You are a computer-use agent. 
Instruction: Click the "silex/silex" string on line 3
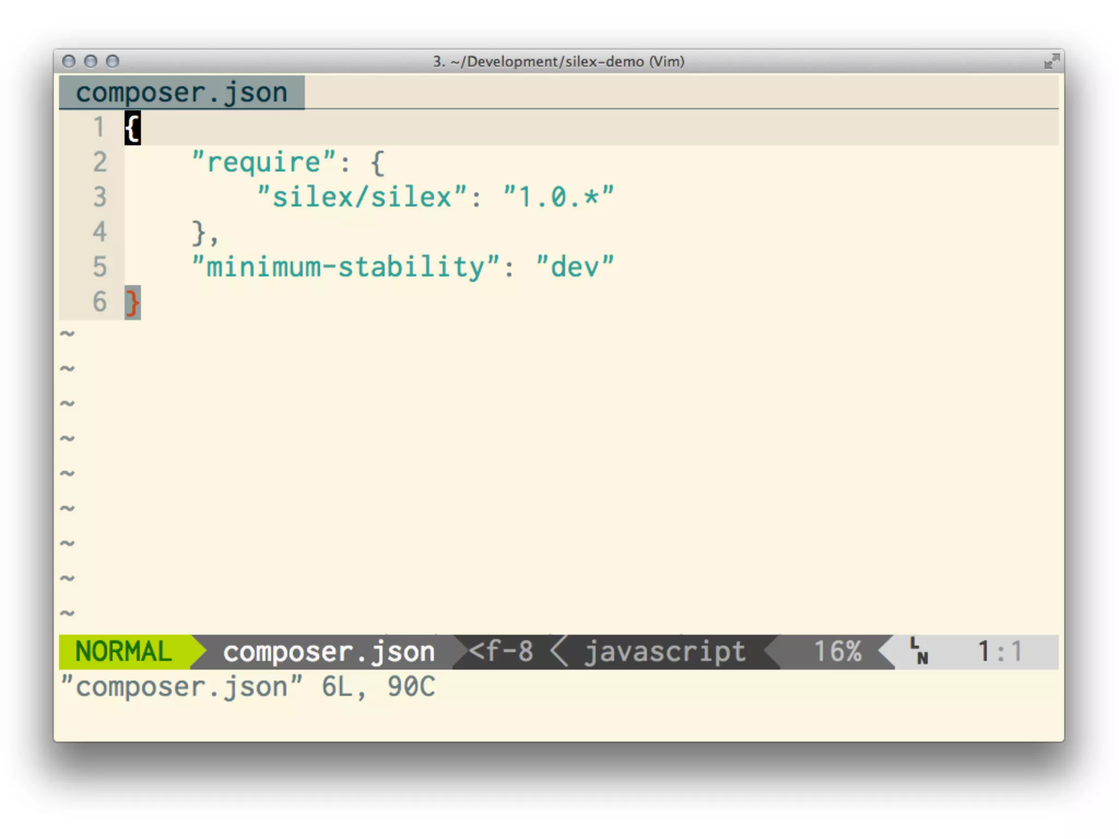[x=362, y=197]
